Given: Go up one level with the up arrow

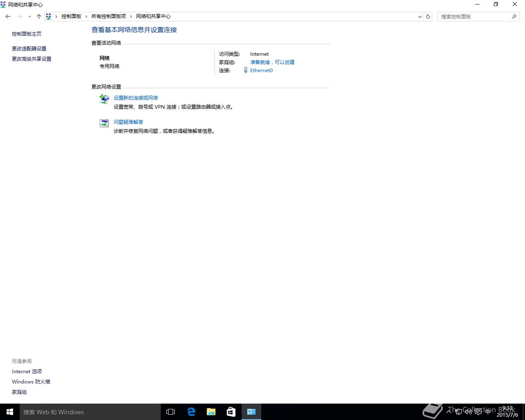Looking at the screenshot, I should click(39, 16).
